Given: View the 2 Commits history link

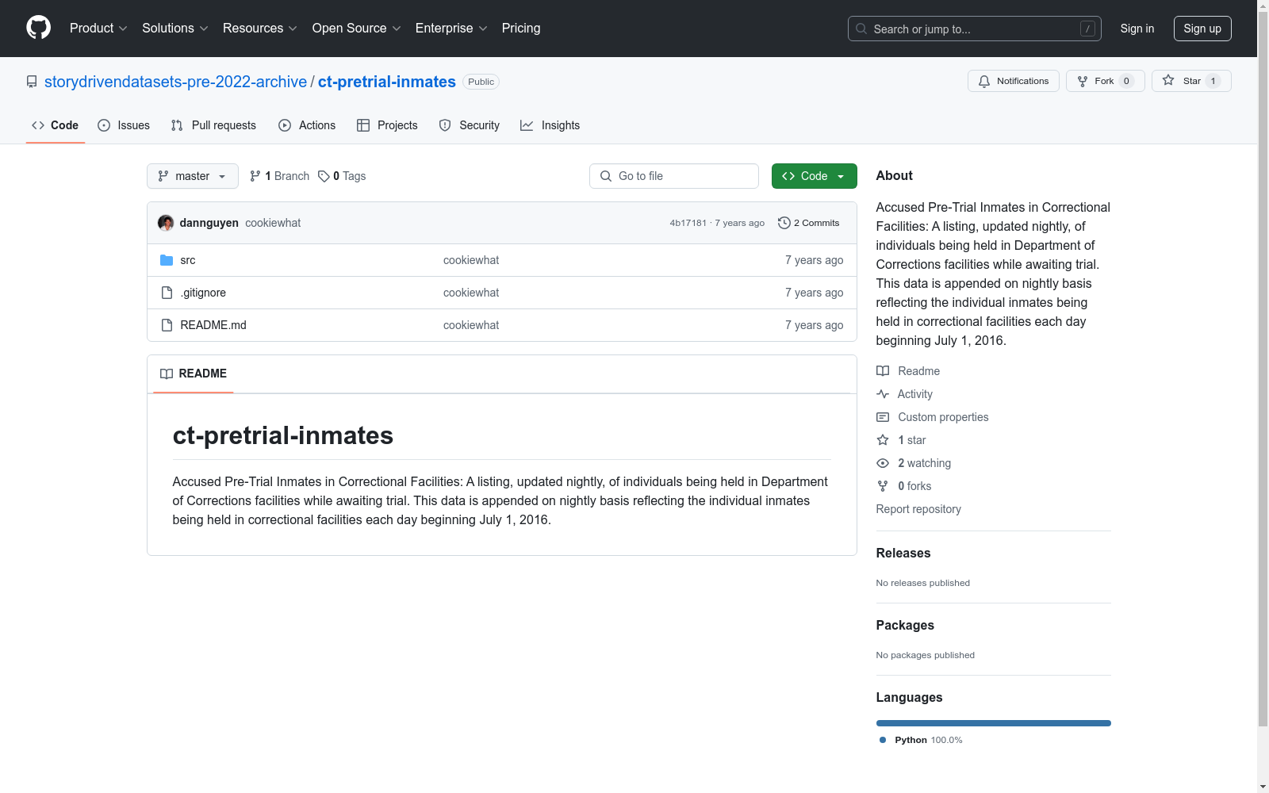Looking at the screenshot, I should [809, 223].
